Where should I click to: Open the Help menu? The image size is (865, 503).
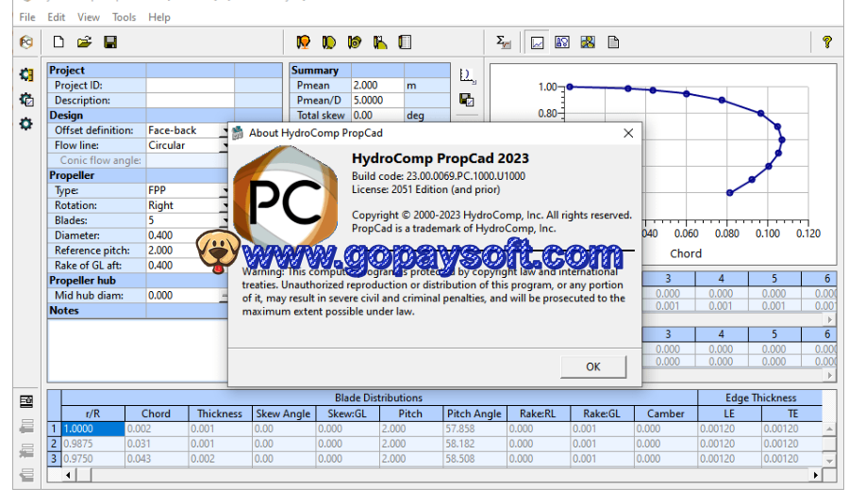pos(158,17)
